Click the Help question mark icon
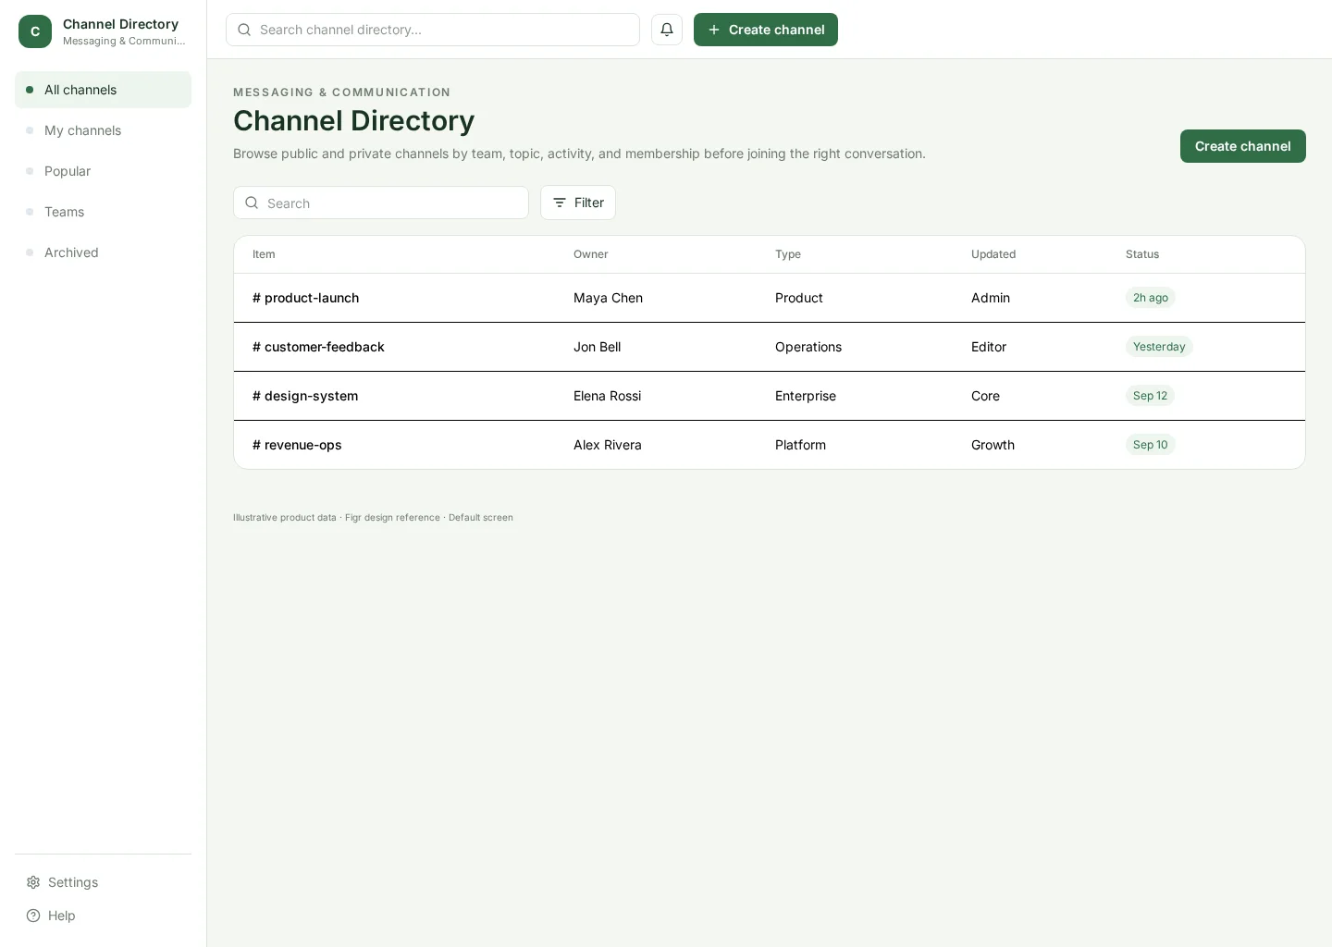Image resolution: width=1332 pixels, height=947 pixels. pyautogui.click(x=33, y=916)
